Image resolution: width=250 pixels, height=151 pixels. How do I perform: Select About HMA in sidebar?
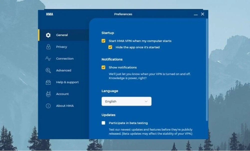63,106
